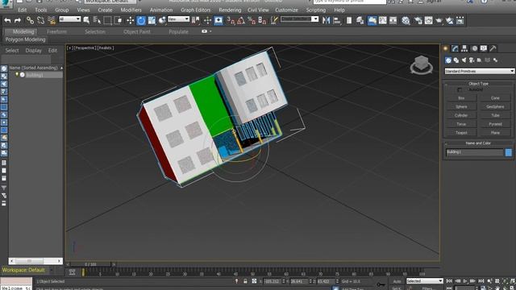The width and height of the screenshot is (516, 290).
Task: Open the Standard Primitives dropdown
Action: tap(480, 71)
